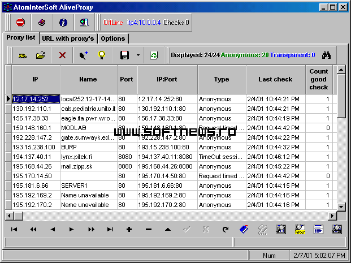Viewport: 351px width, 263px height.
Task: Click the satellite dish check icon
Action: click(84, 55)
